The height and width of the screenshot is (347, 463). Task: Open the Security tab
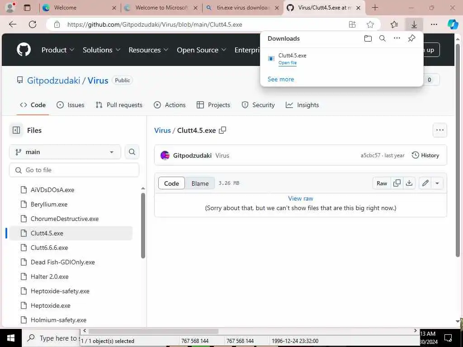[x=258, y=105]
